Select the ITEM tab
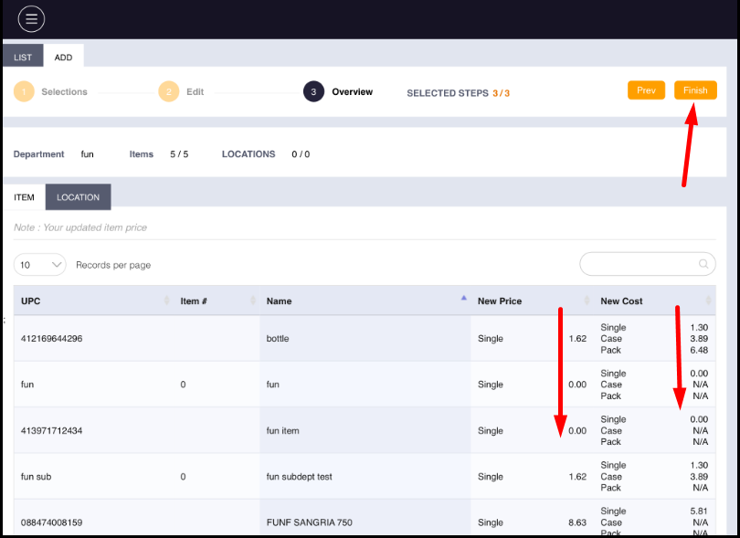 tap(24, 197)
